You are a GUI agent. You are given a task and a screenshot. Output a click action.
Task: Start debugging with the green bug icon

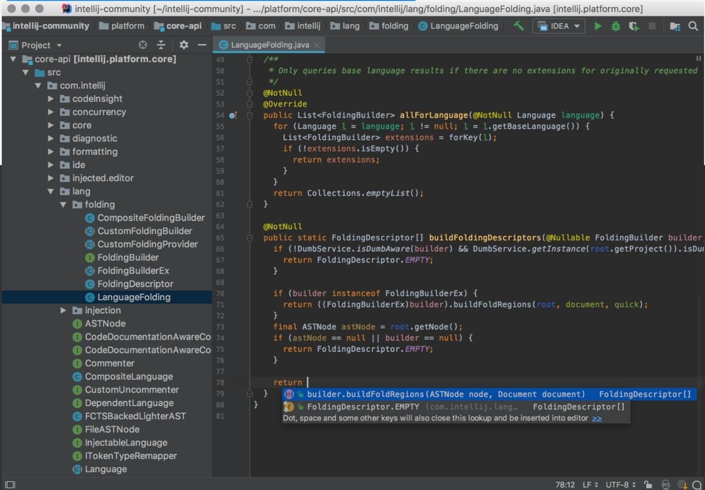(x=616, y=26)
